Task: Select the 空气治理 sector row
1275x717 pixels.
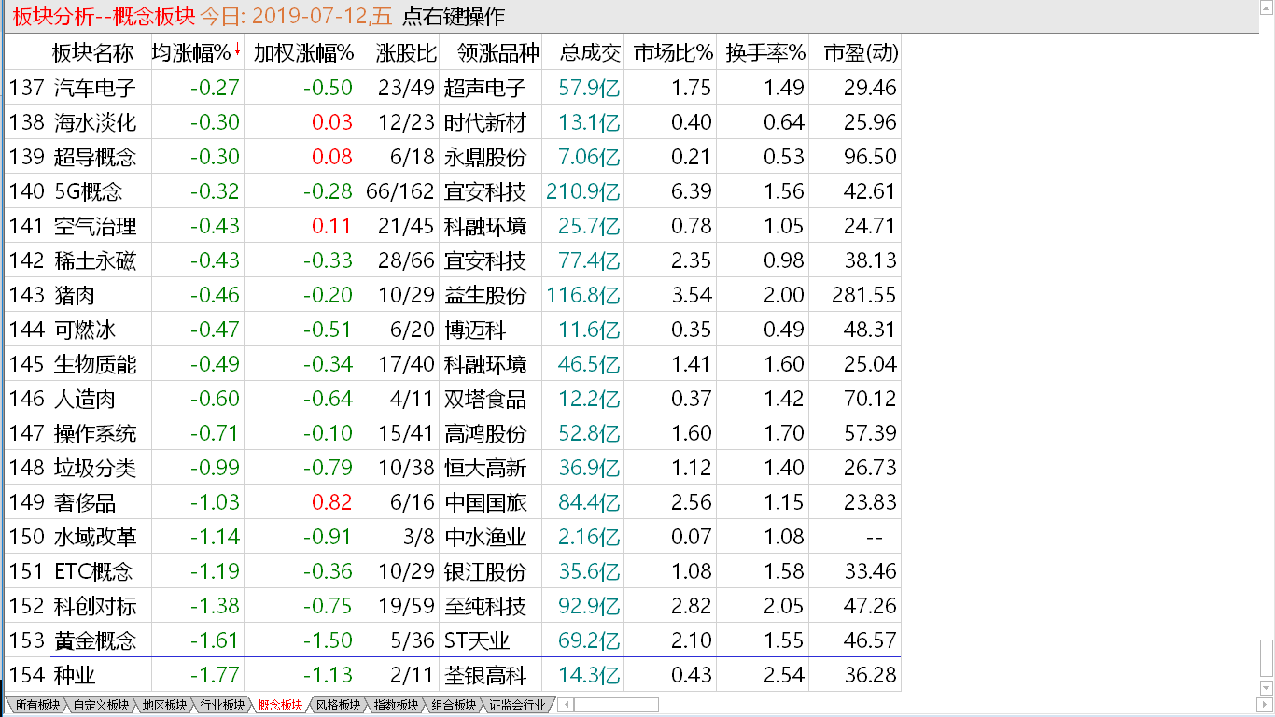Action: (454, 226)
